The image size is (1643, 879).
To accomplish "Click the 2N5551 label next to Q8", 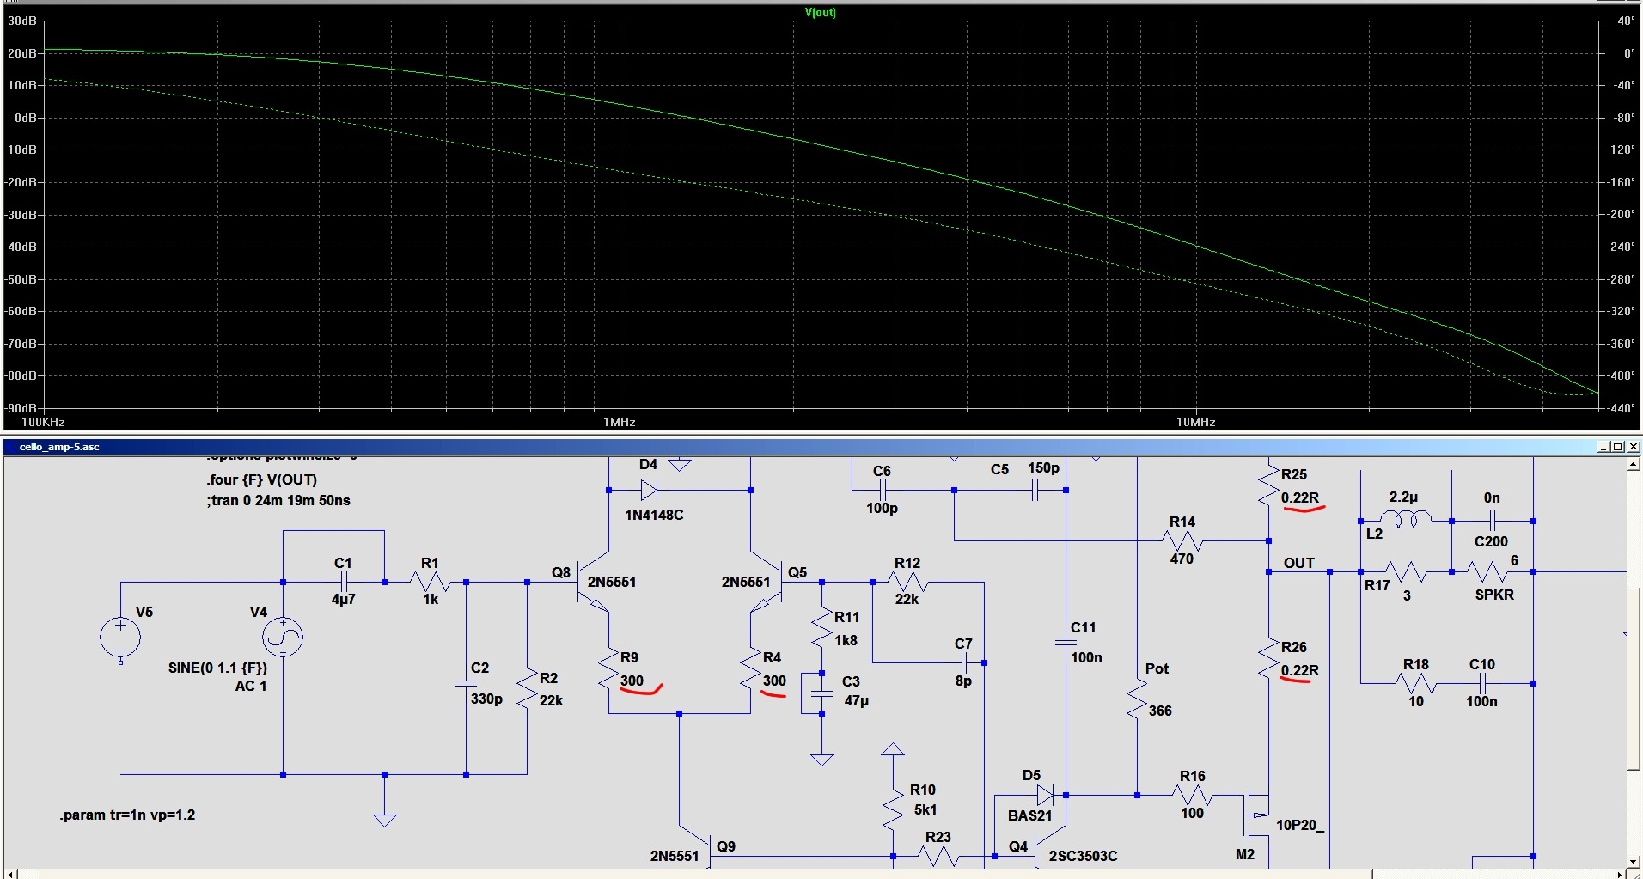I will [x=612, y=582].
